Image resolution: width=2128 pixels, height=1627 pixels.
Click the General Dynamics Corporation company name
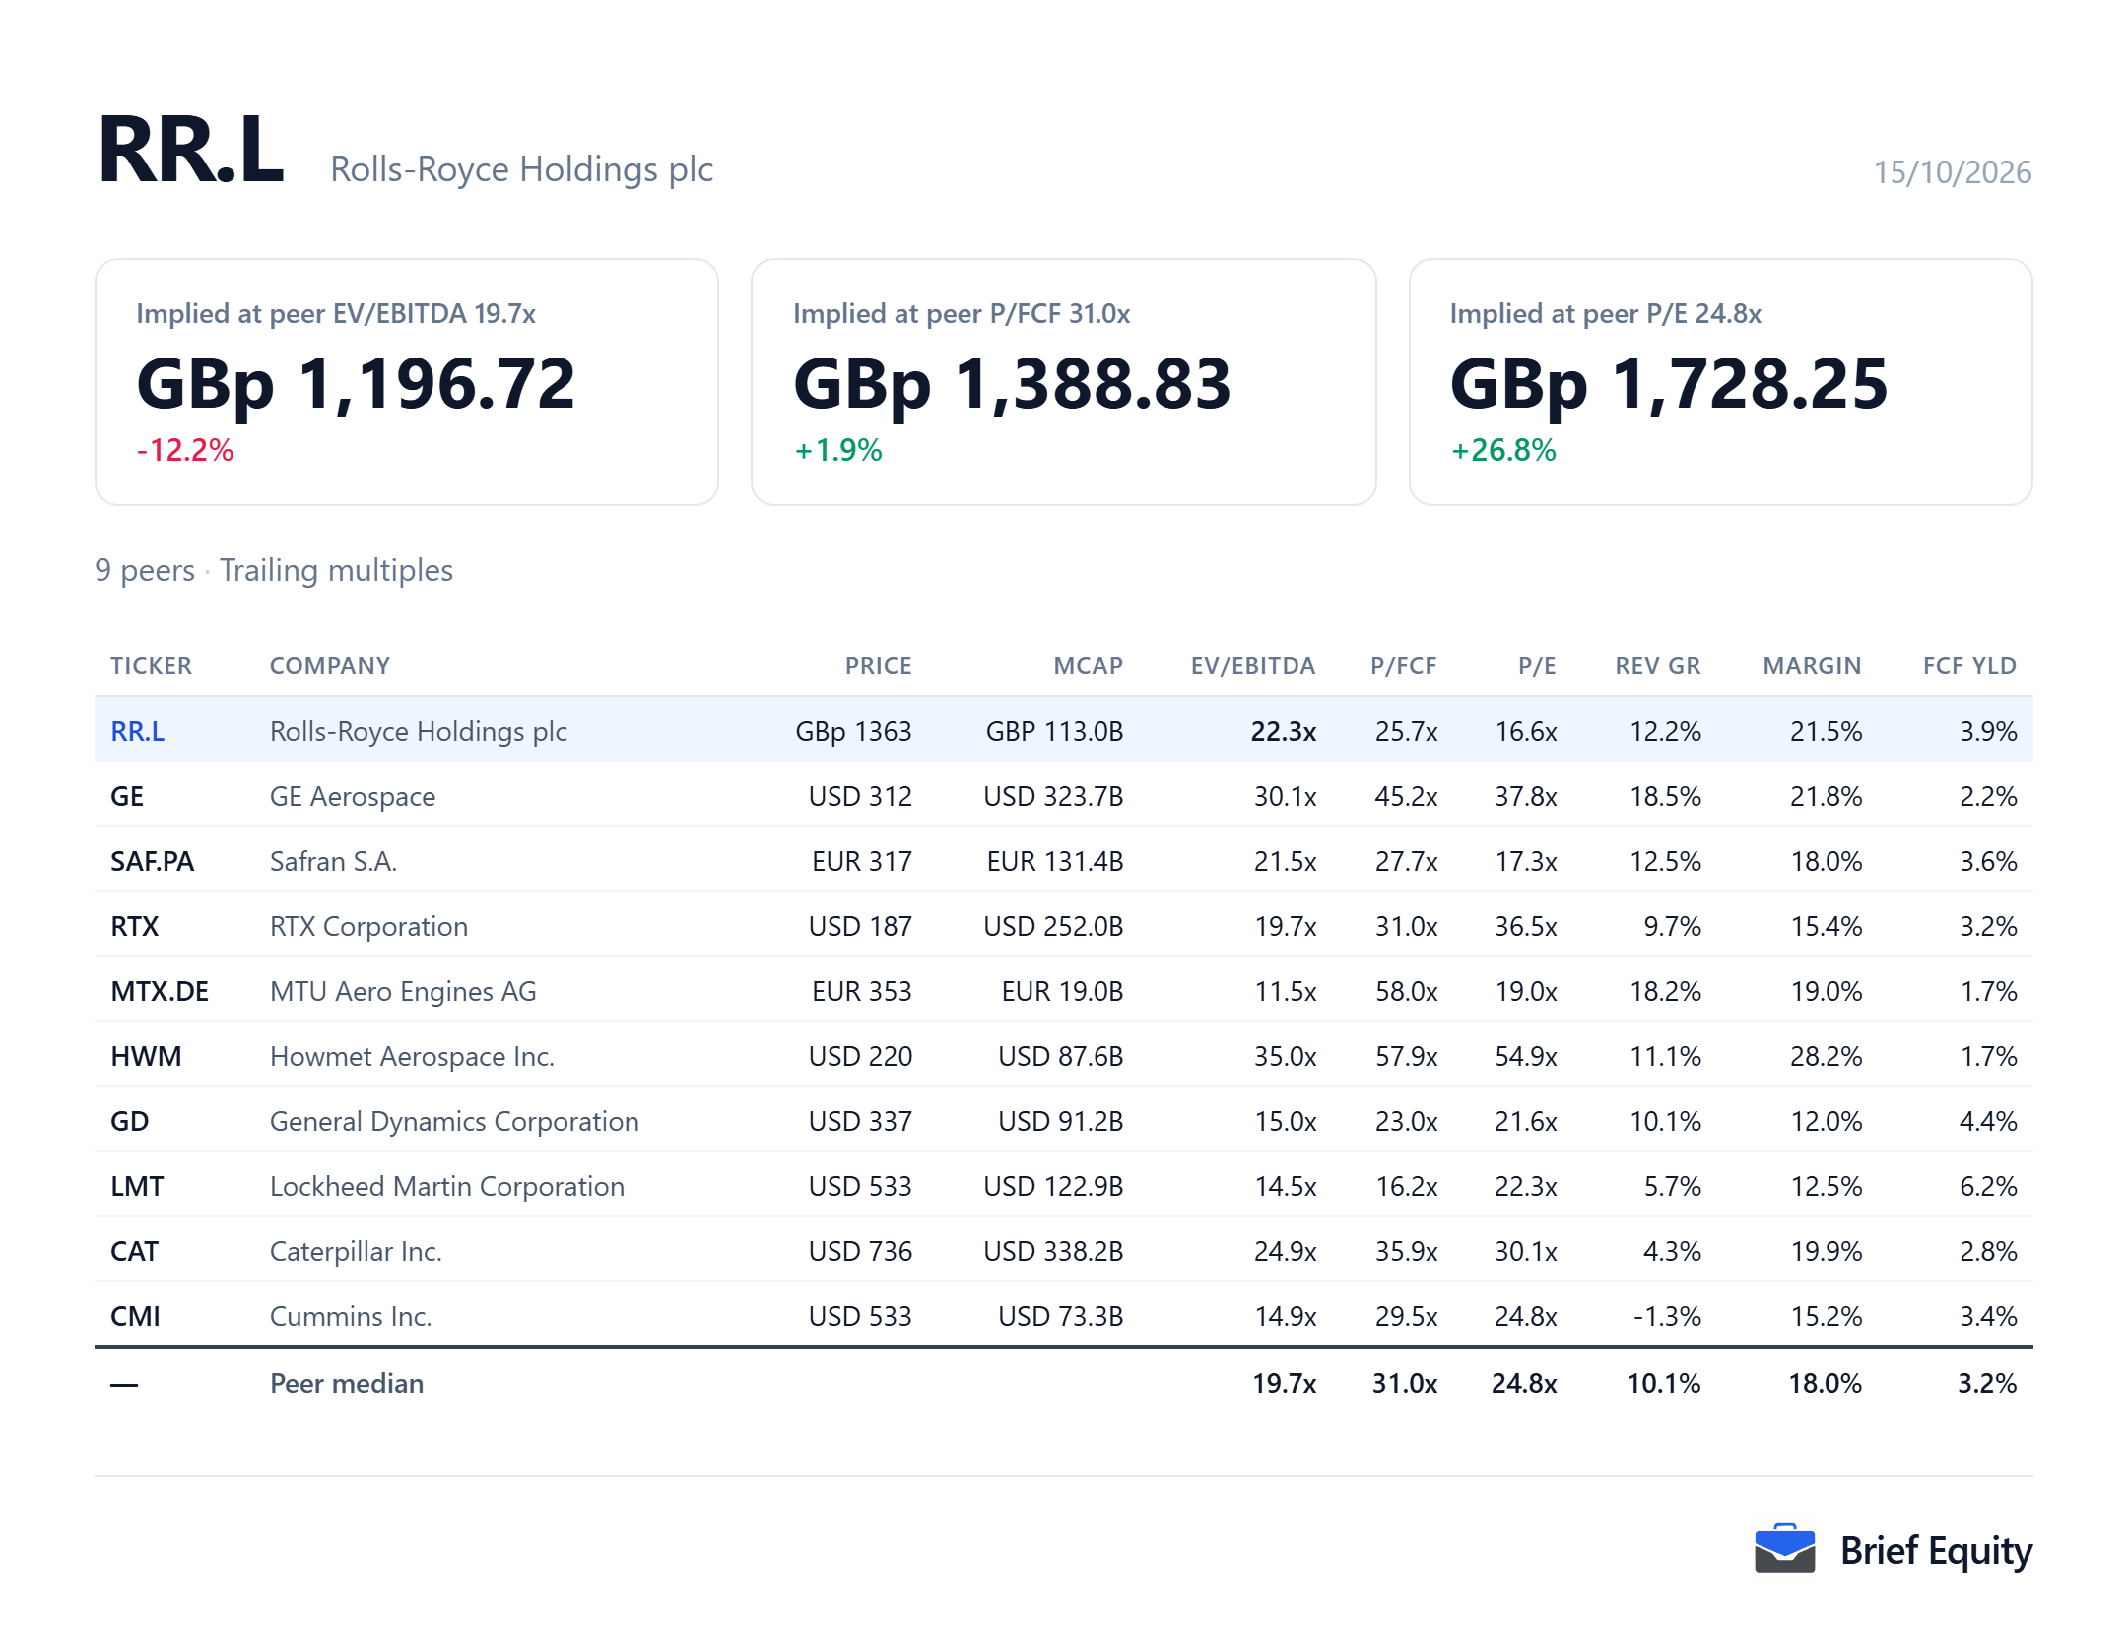click(x=455, y=1121)
